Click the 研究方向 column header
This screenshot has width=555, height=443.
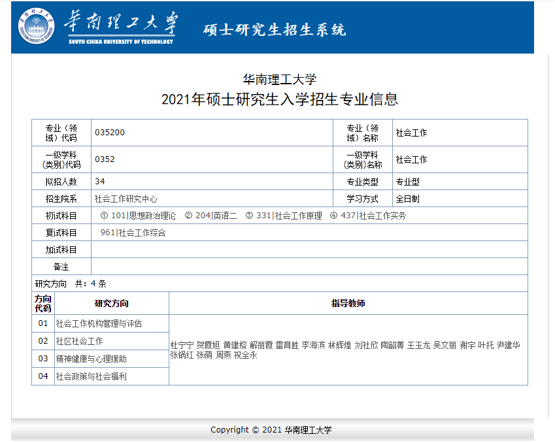click(x=112, y=304)
